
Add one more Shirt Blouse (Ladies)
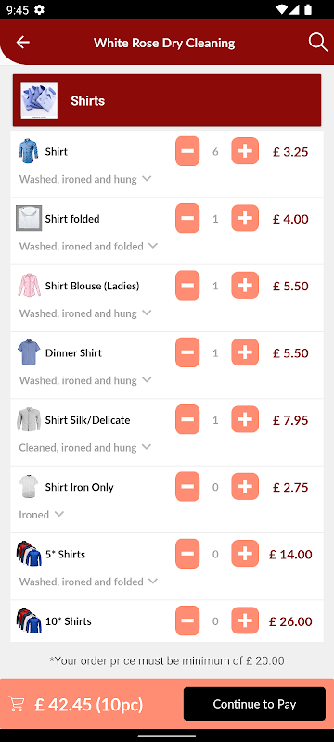(x=245, y=286)
